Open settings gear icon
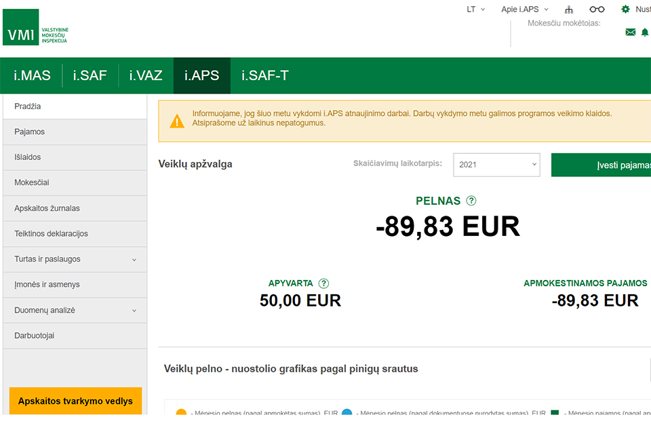 tap(625, 9)
